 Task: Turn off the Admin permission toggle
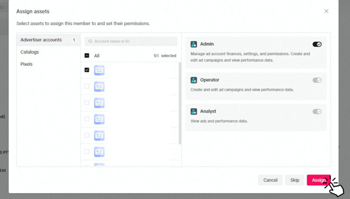pyautogui.click(x=317, y=44)
